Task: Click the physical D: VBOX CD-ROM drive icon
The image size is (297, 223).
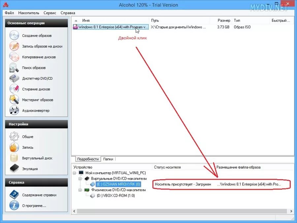Action: 93,195
